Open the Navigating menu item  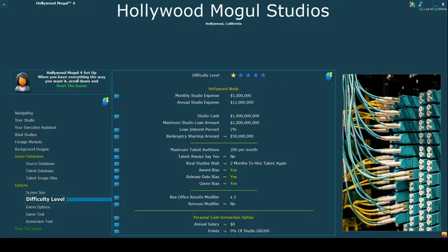[24, 113]
